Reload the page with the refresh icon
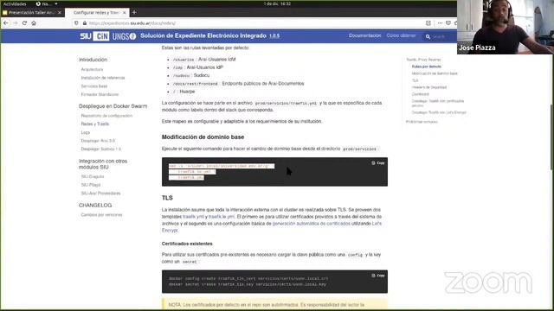Viewport: 554px width, 311px height. pos(24,23)
